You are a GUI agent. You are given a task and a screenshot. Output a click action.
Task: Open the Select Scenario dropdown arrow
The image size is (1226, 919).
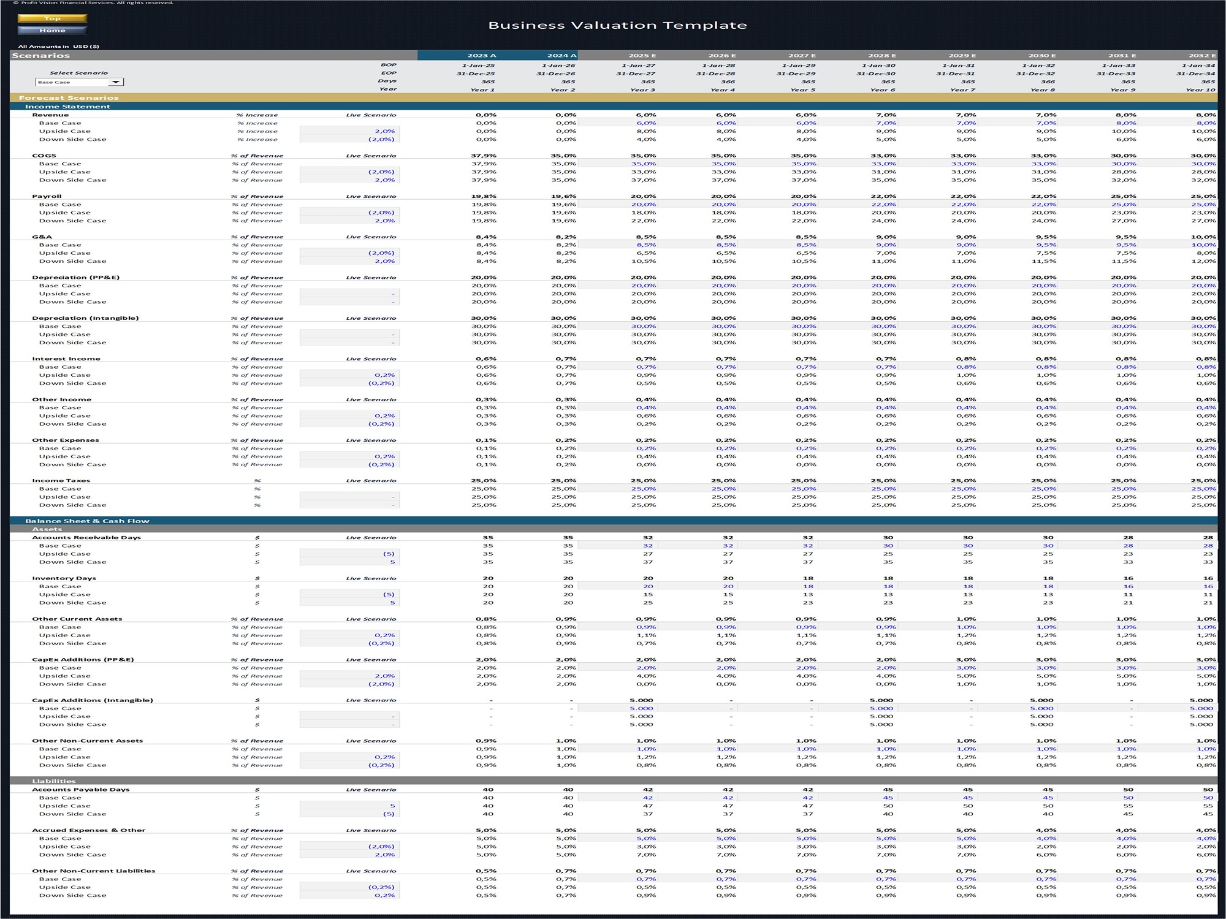pos(116,82)
